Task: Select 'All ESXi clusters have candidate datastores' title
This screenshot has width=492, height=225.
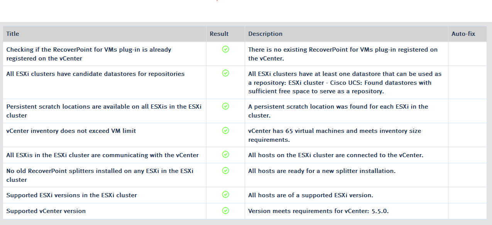Action: point(95,74)
